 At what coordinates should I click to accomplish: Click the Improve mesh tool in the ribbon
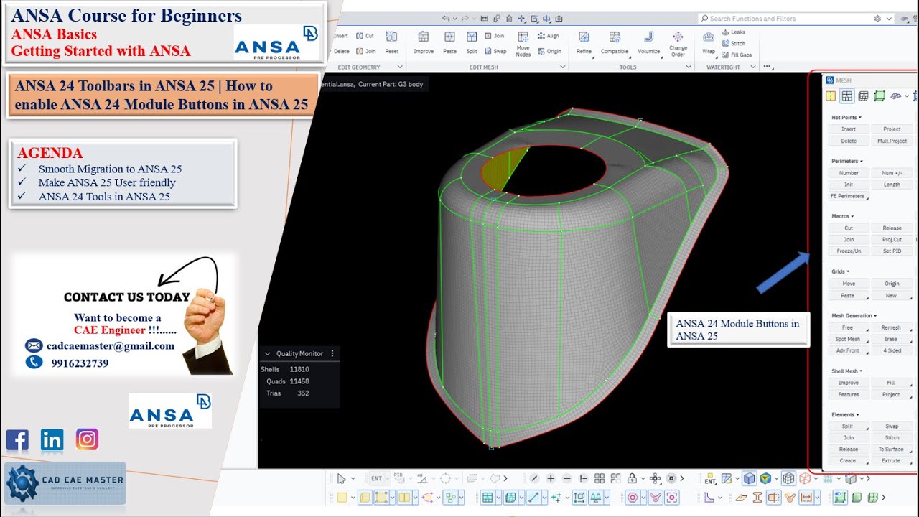coord(424,42)
